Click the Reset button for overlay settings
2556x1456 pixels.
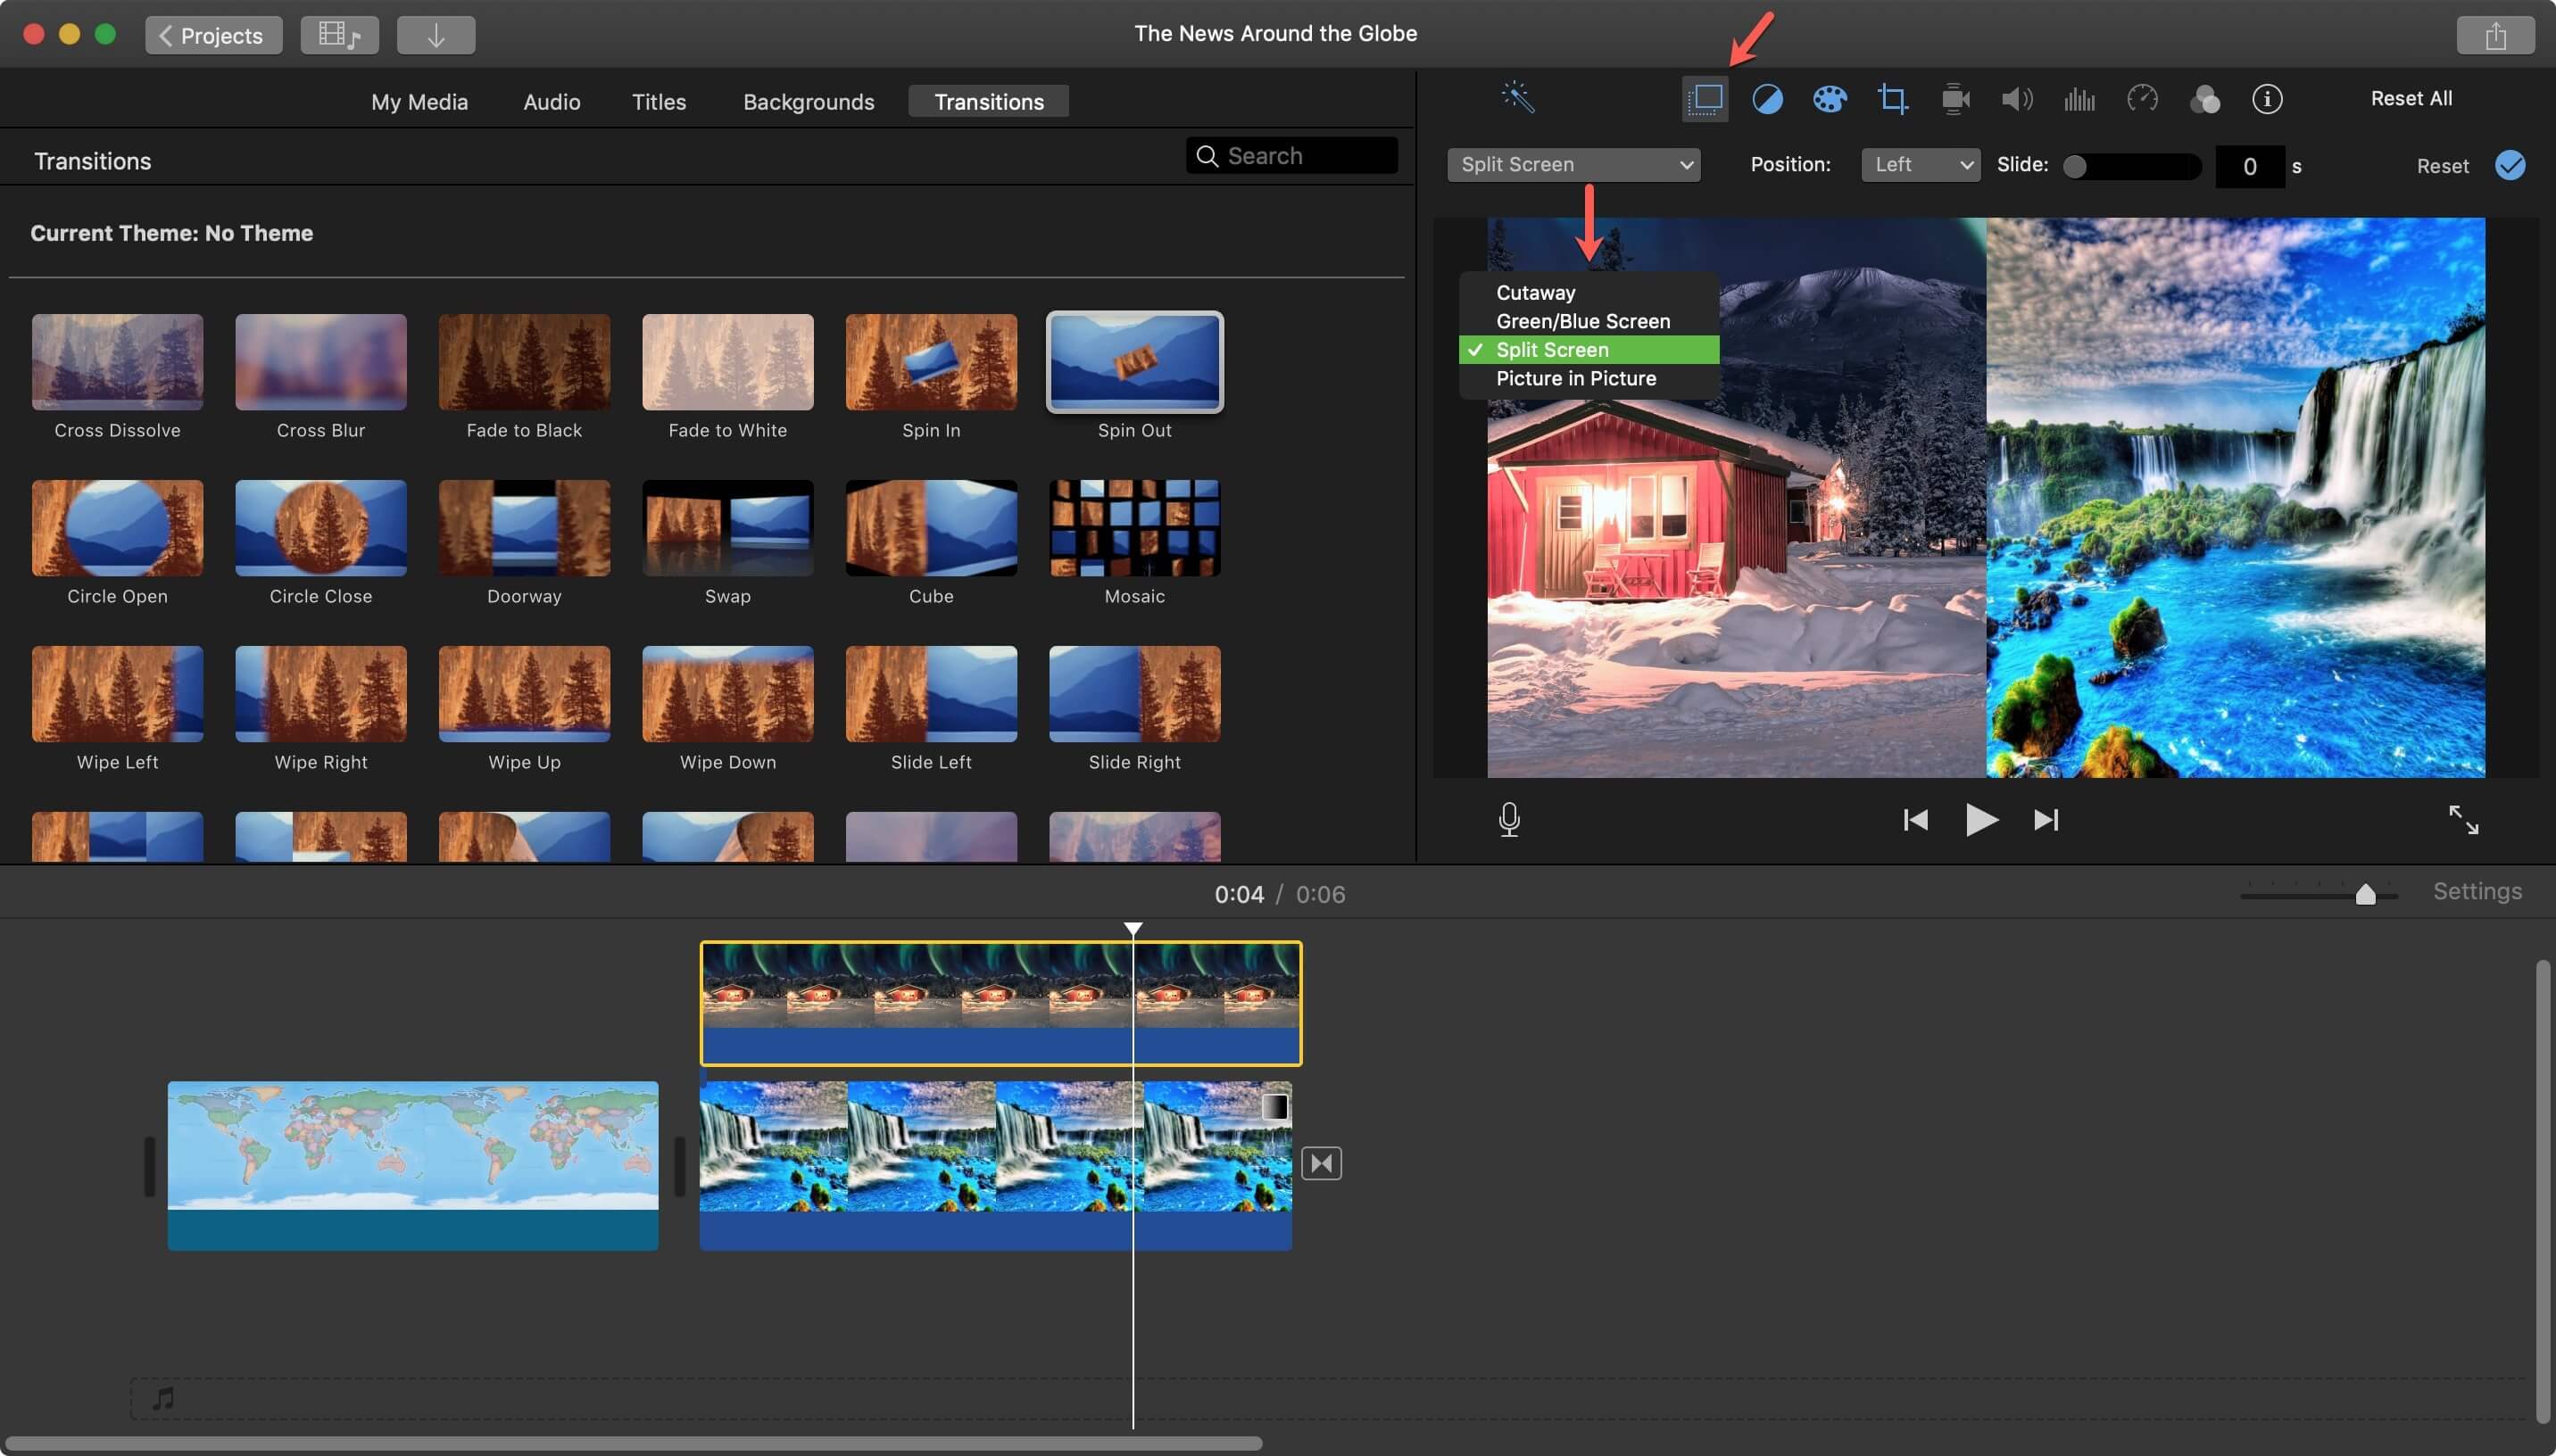2442,165
